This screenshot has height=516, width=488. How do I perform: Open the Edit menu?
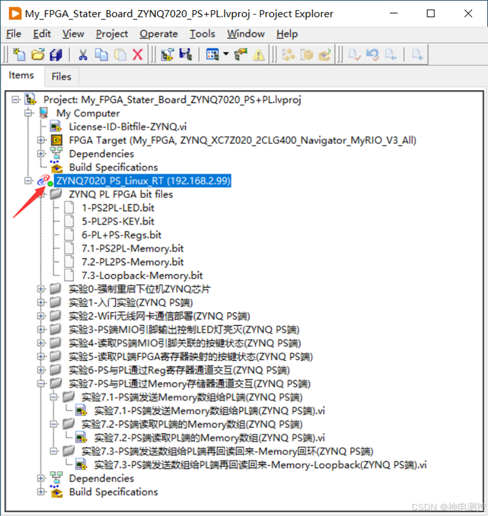(42, 34)
